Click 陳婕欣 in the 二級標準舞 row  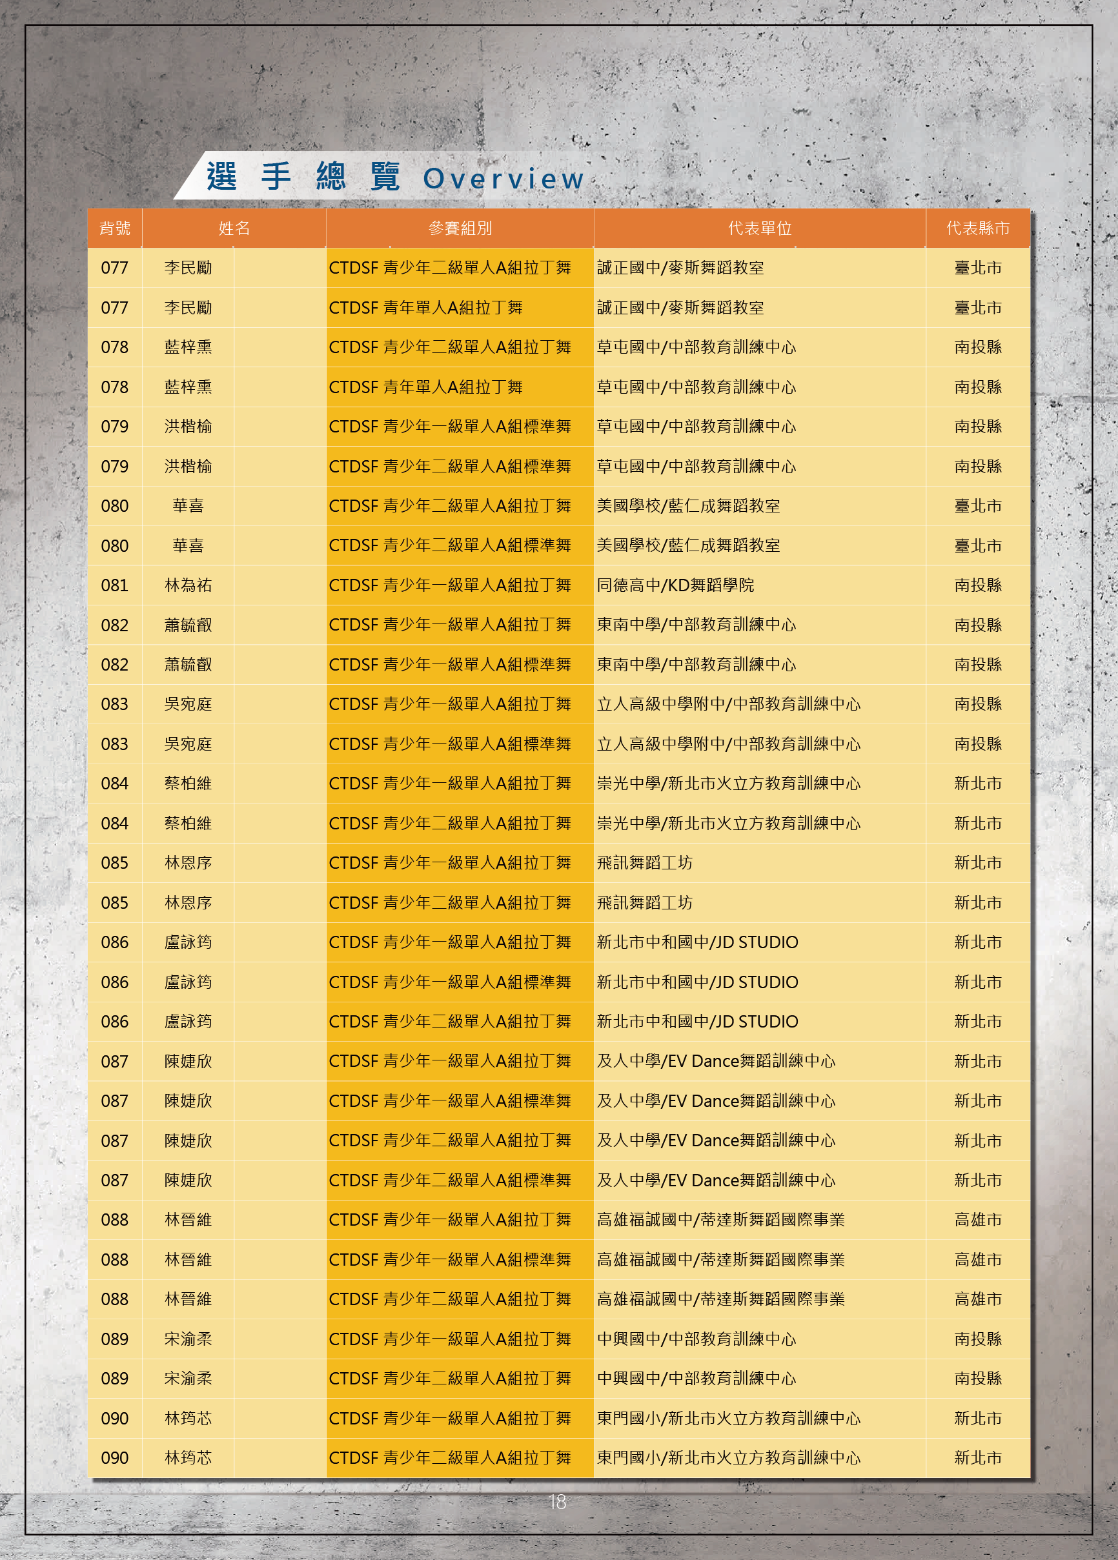point(188,1180)
